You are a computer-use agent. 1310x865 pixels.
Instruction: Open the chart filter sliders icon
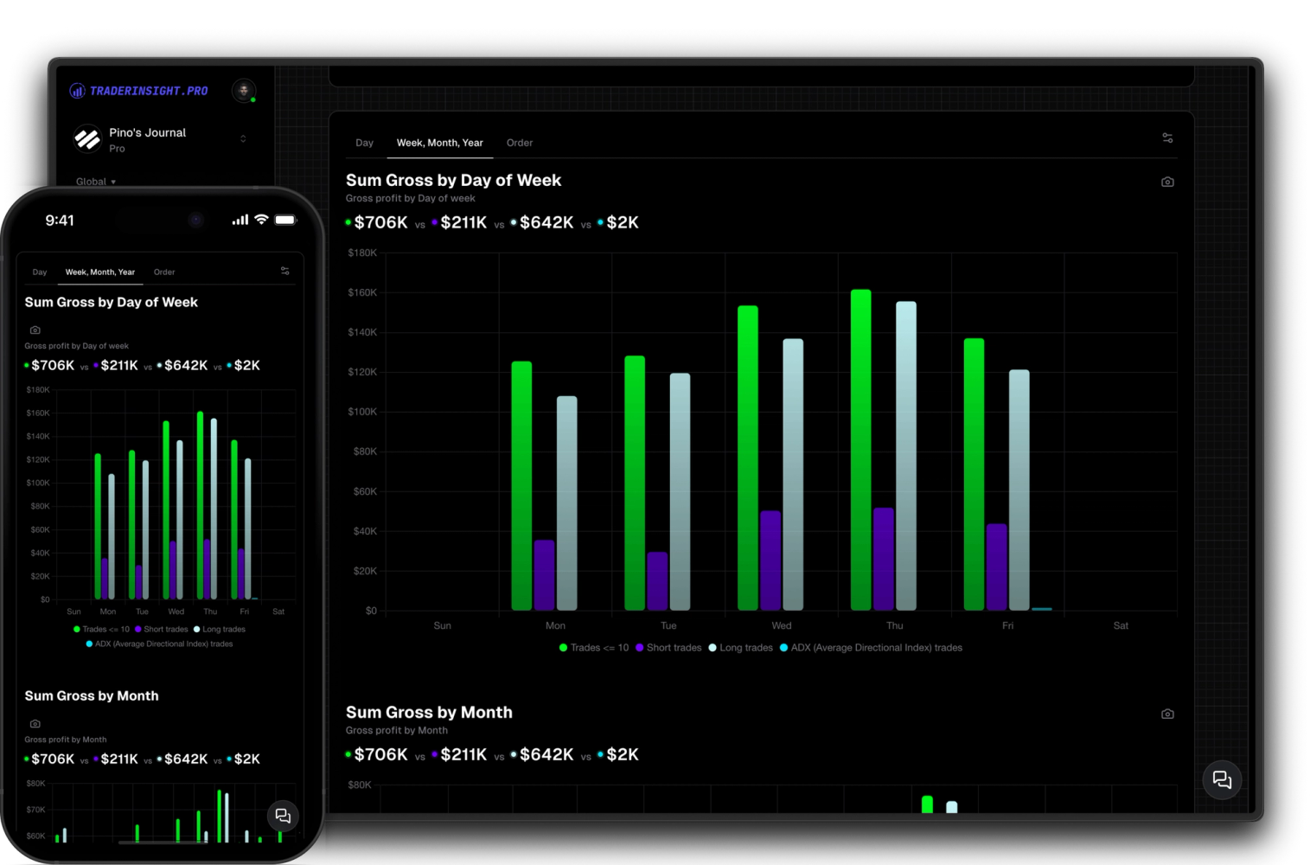click(1167, 137)
